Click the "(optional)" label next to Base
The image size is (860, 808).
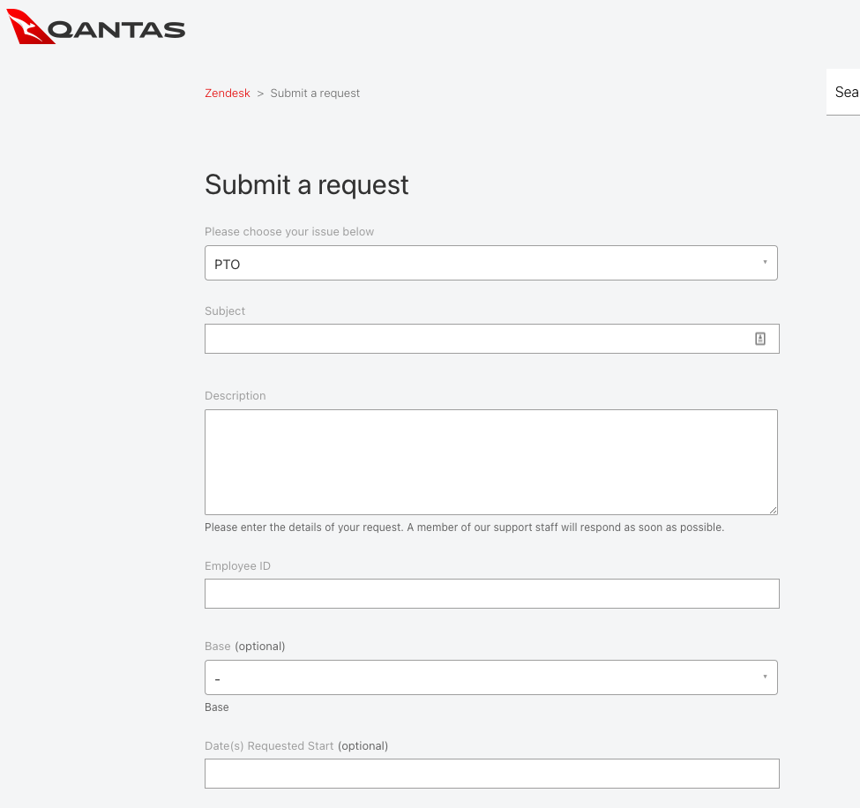pyautogui.click(x=259, y=646)
